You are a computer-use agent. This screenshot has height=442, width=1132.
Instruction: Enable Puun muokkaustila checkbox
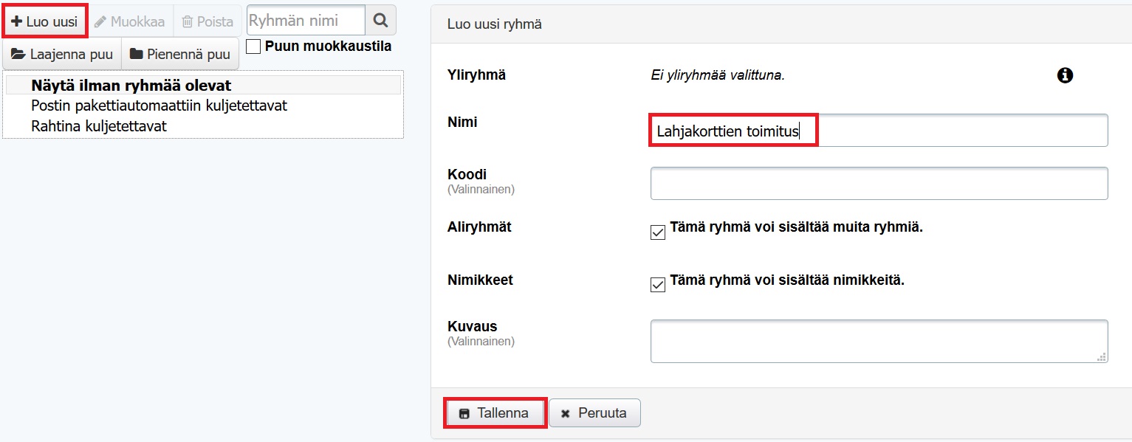(253, 46)
